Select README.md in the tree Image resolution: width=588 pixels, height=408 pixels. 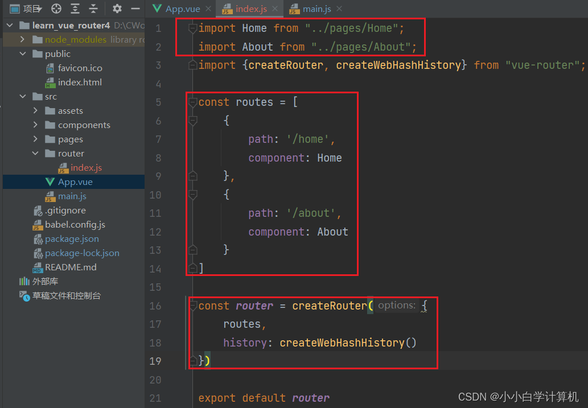point(71,267)
